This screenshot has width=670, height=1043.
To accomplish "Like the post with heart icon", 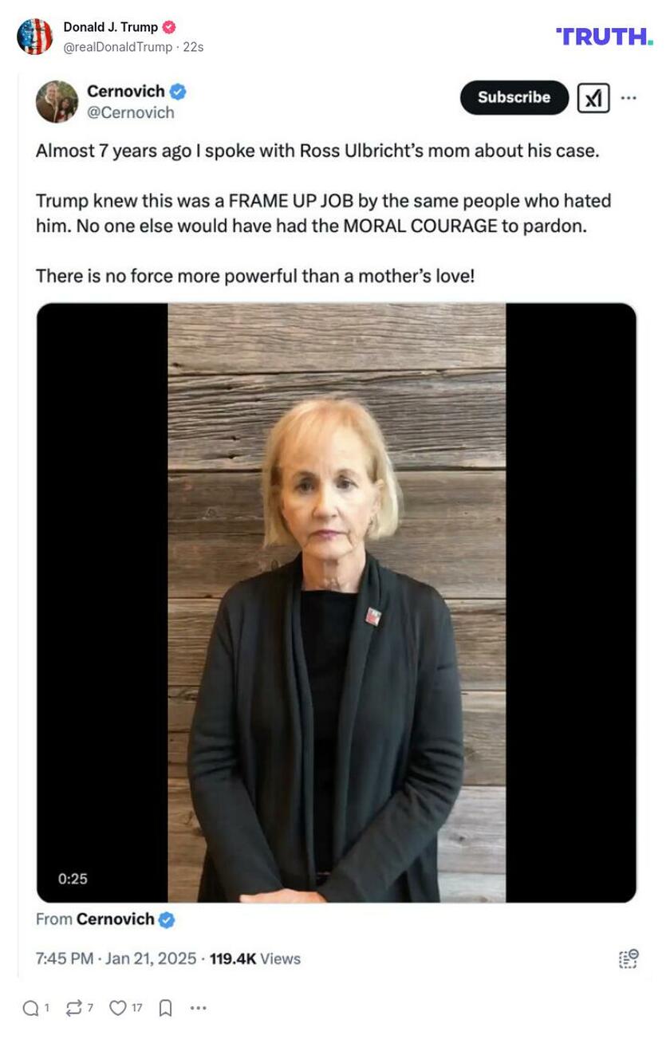I will [x=118, y=1009].
